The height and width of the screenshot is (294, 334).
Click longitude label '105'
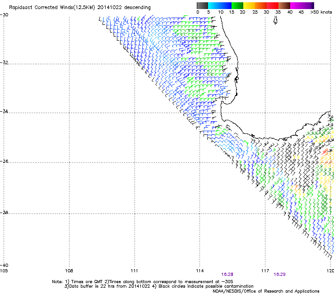point(4,271)
